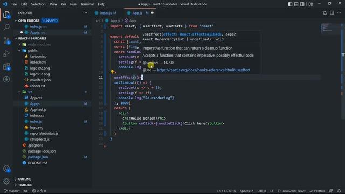
Task: Click the notifications bell in status bar
Action: 339,191
